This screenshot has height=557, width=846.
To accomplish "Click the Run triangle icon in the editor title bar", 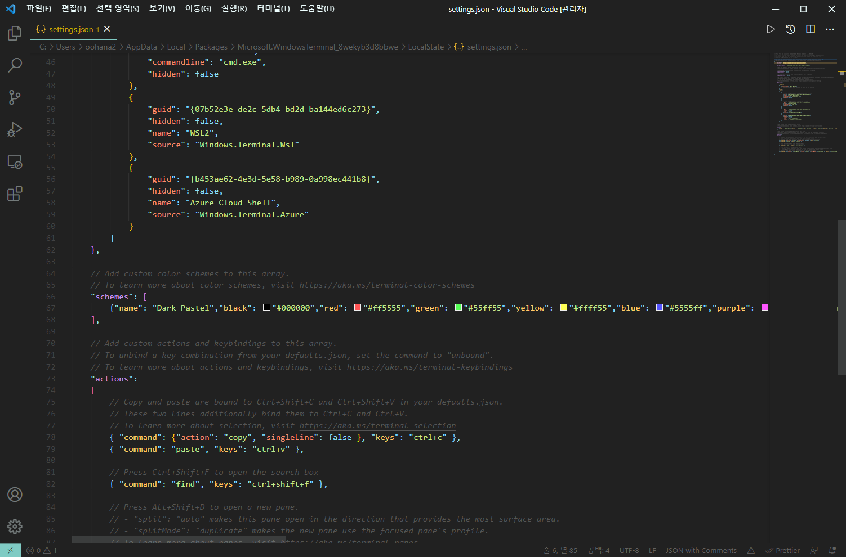I will [x=771, y=29].
